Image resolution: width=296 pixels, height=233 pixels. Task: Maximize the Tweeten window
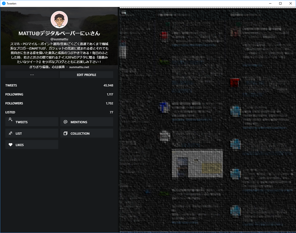[x=280, y=3]
